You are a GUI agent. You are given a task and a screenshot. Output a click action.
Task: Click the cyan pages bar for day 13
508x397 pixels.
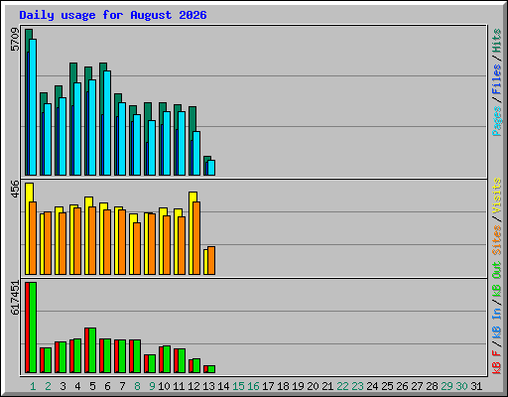tap(211, 168)
